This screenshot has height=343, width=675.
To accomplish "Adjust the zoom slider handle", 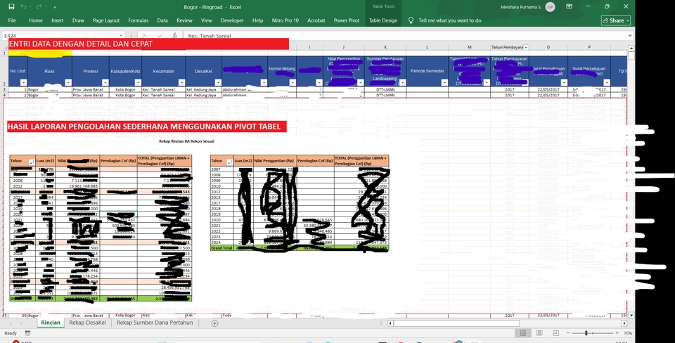I will [586, 333].
